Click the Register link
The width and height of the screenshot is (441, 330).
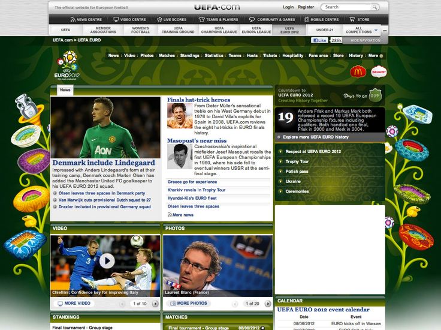(x=306, y=7)
